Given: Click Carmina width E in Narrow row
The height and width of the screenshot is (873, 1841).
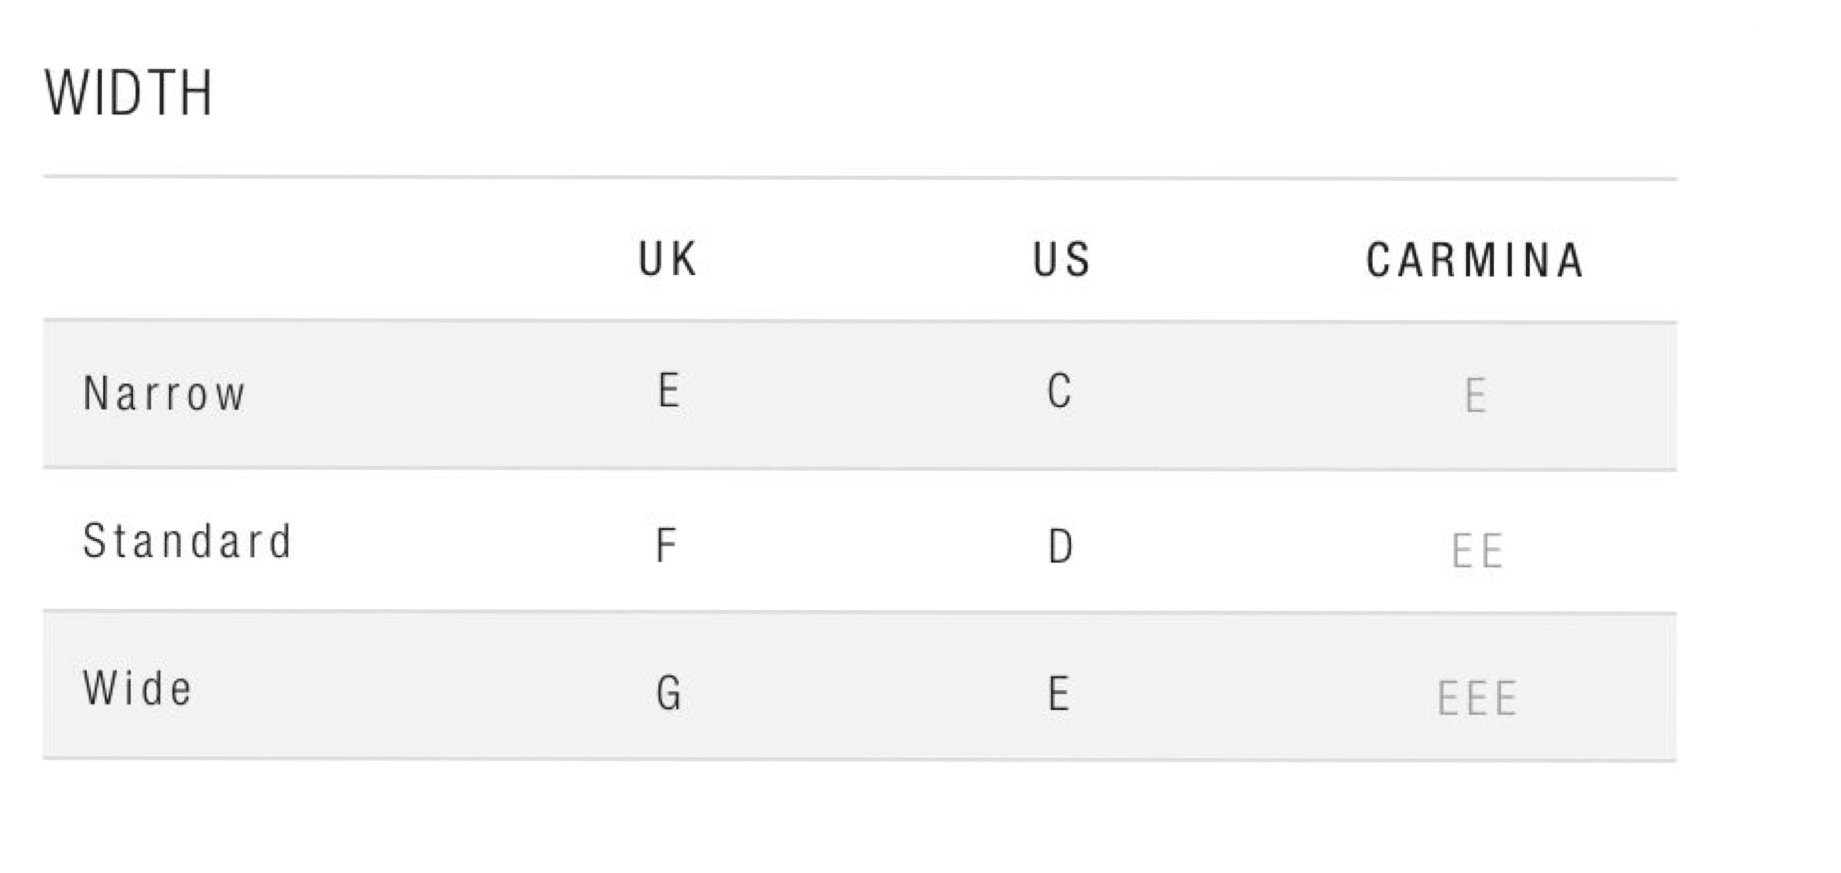Looking at the screenshot, I should click(1476, 395).
